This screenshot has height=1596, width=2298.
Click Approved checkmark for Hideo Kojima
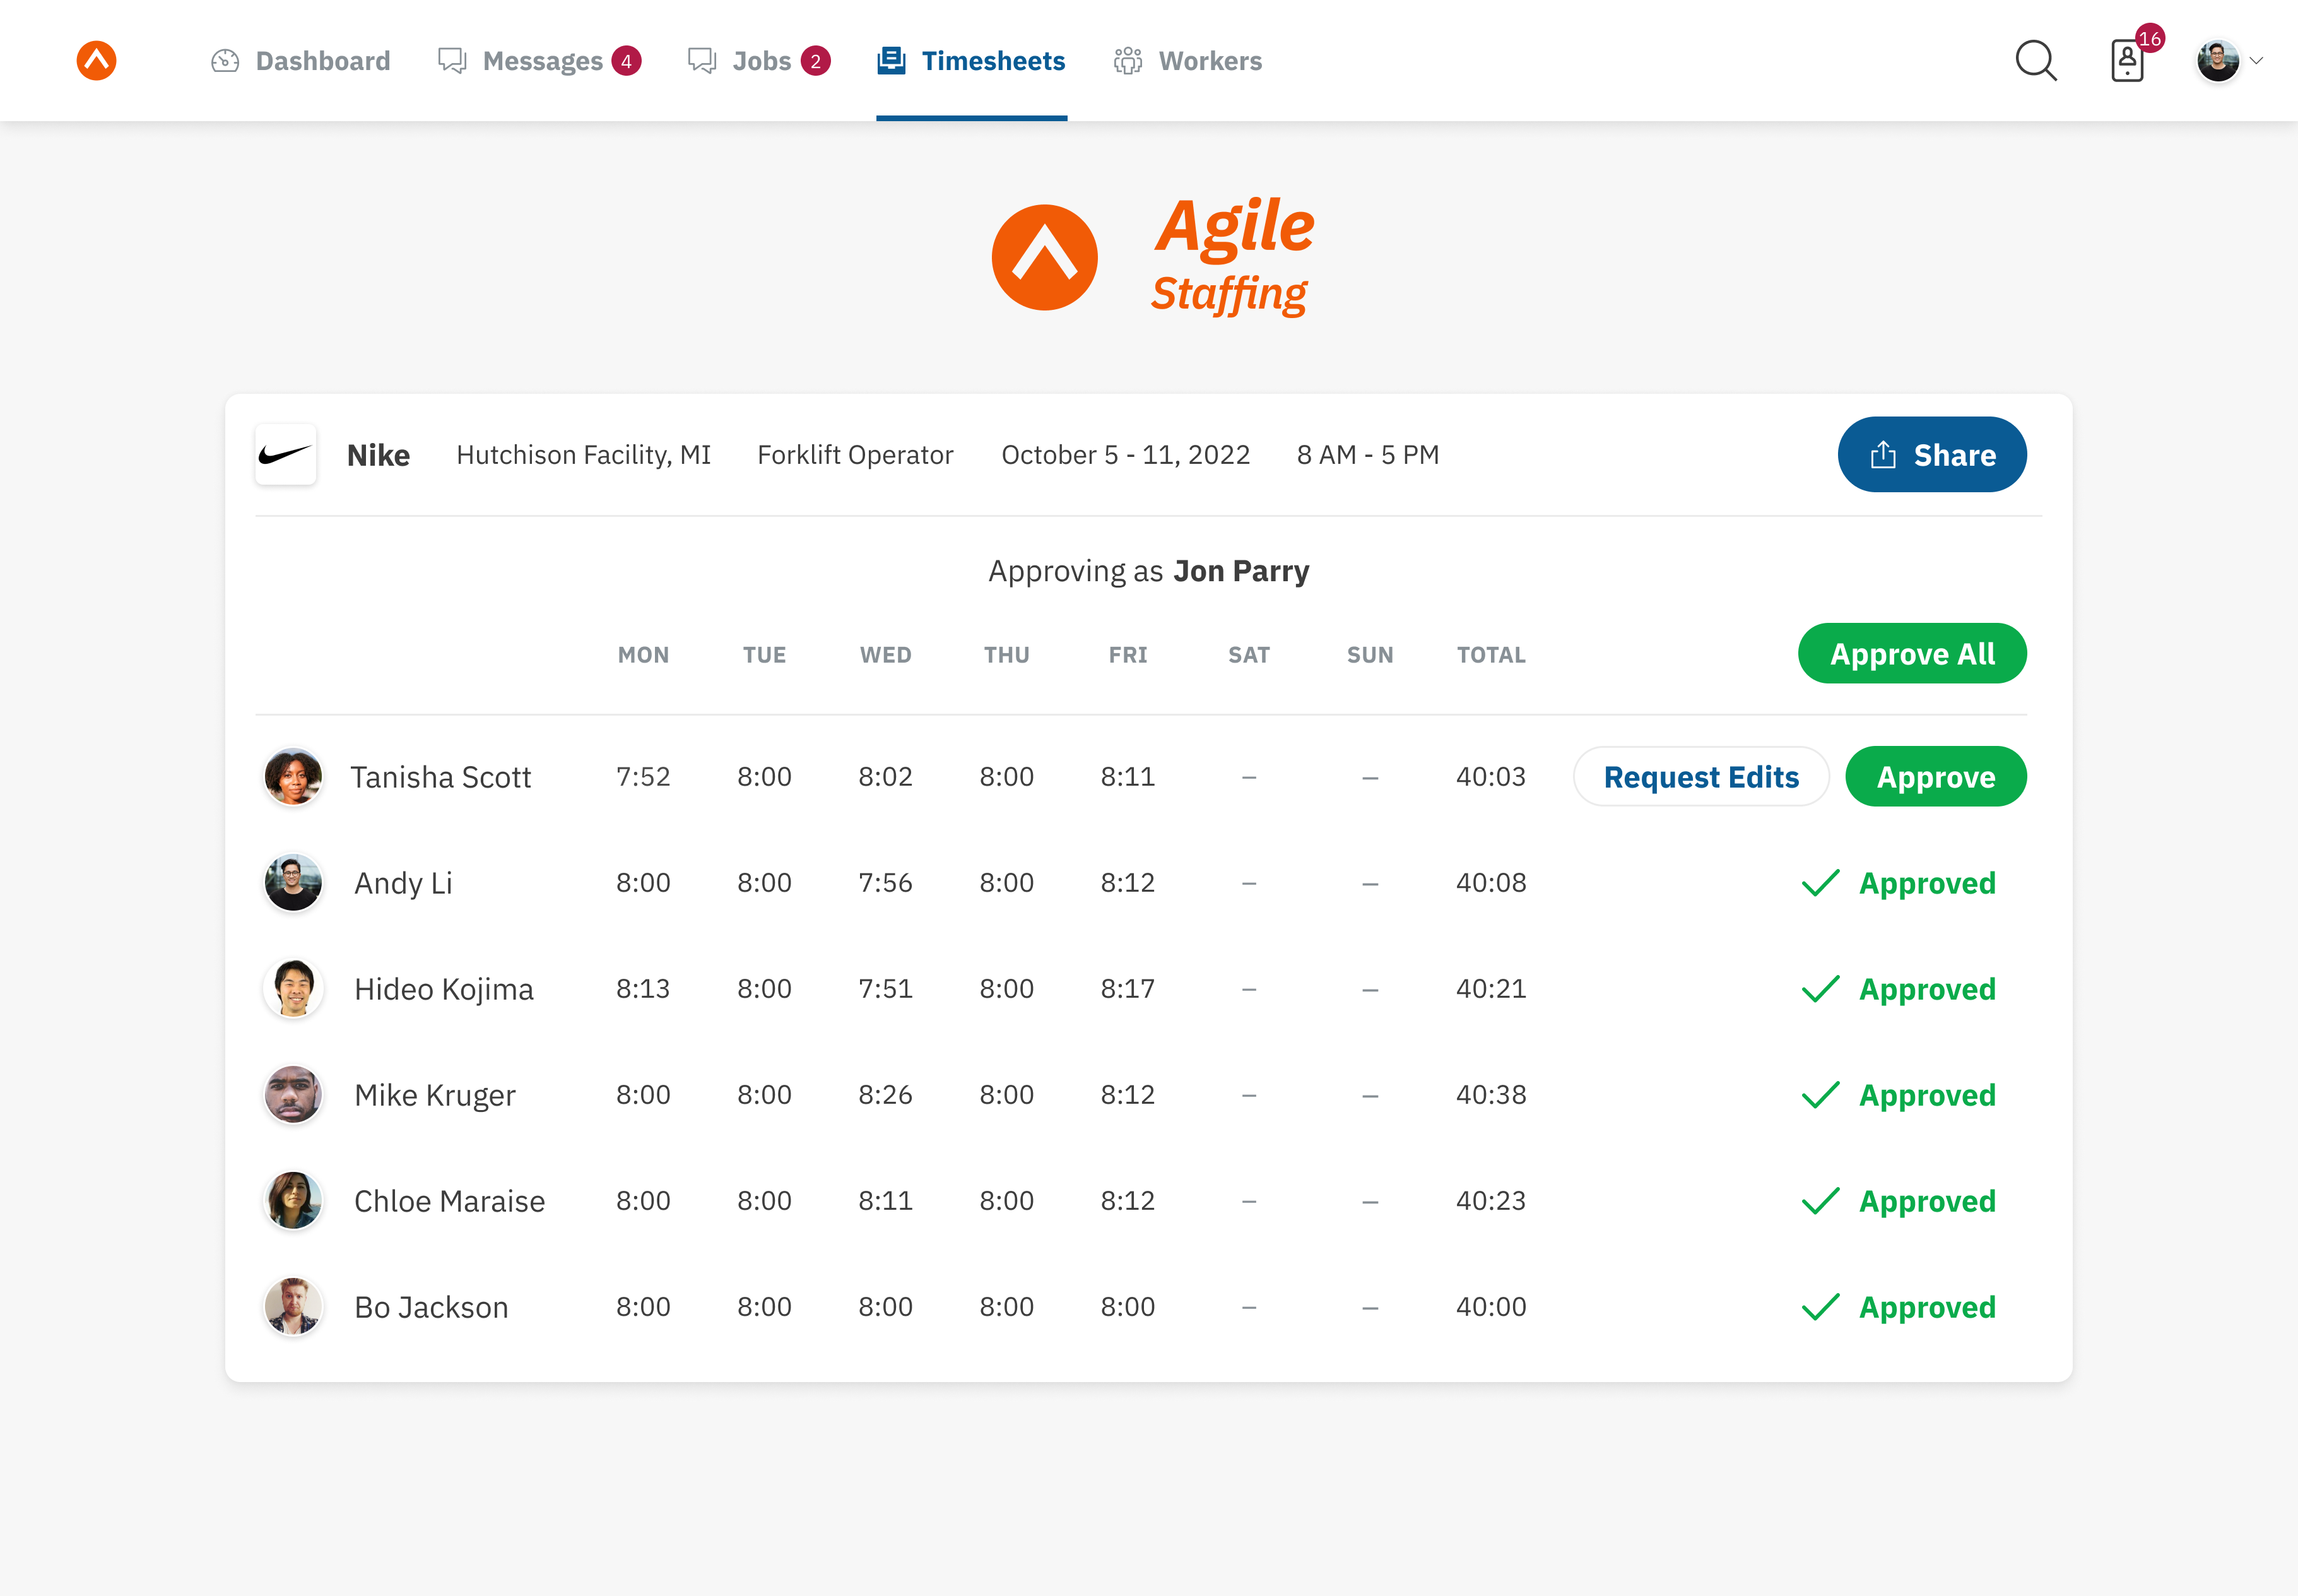pos(1821,989)
